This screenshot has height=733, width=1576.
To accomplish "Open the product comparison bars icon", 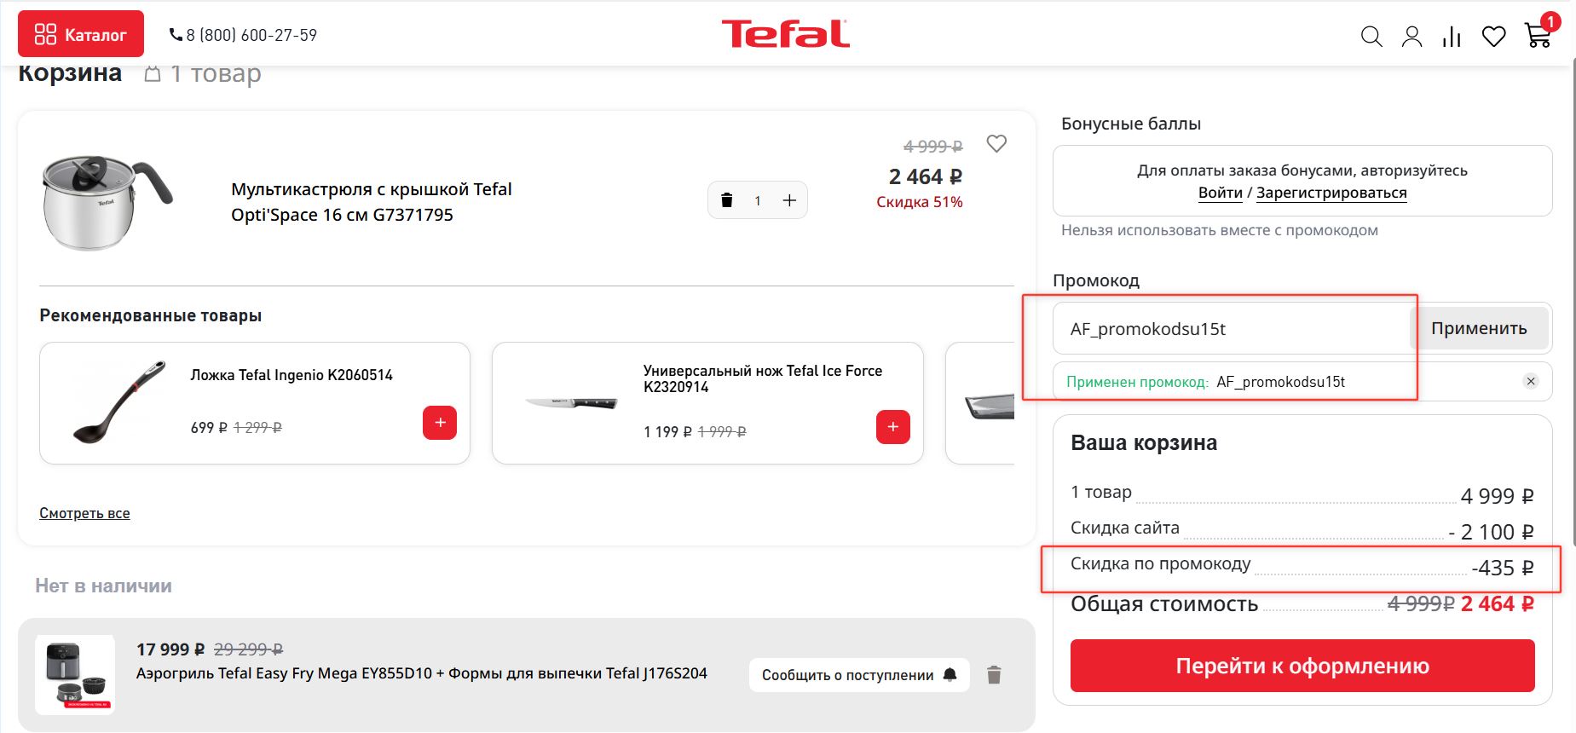I will (1452, 37).
